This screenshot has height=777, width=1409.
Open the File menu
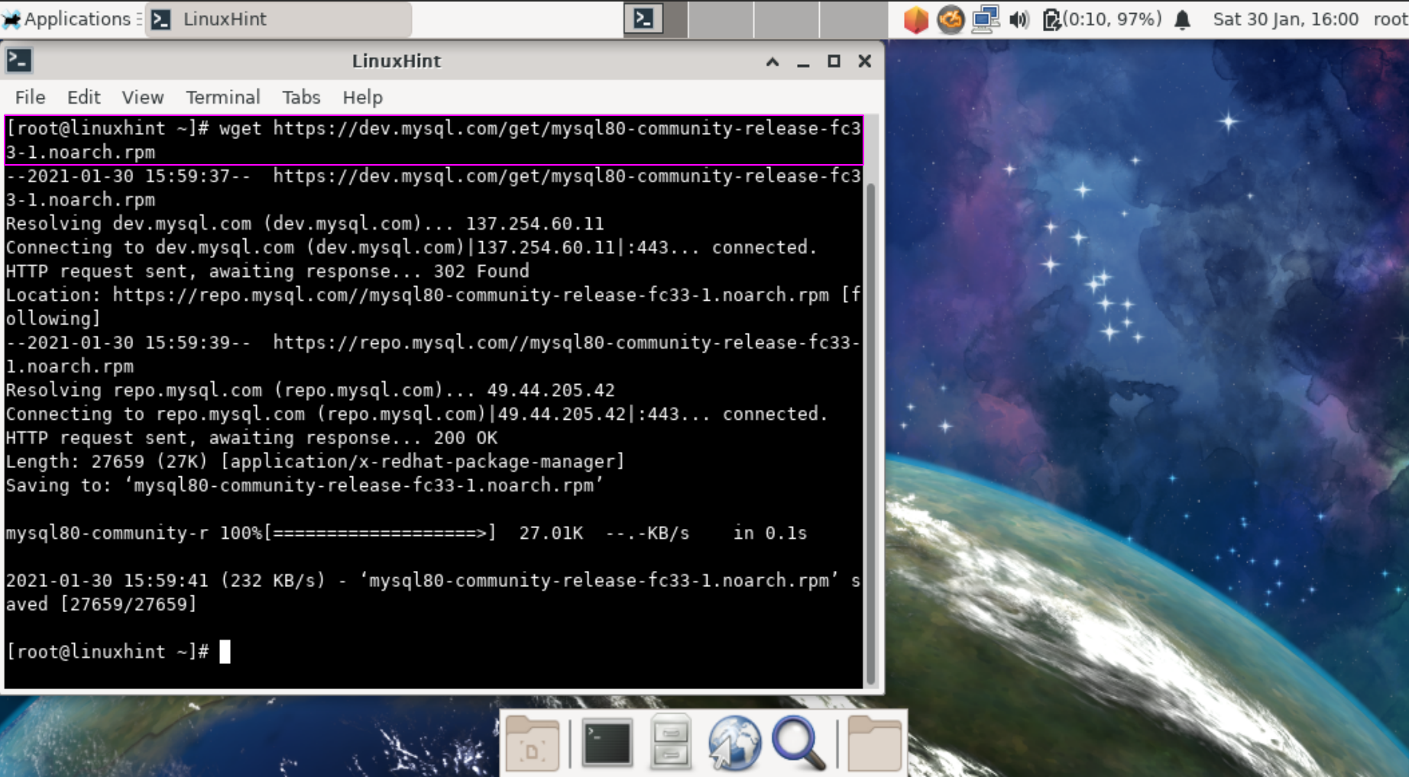pyautogui.click(x=31, y=97)
